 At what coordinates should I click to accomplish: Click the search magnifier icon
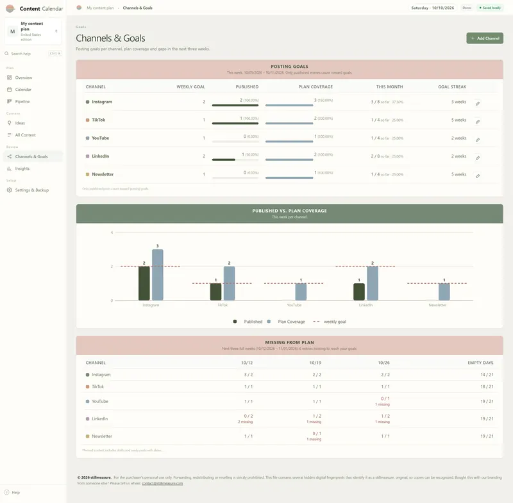tap(6, 53)
